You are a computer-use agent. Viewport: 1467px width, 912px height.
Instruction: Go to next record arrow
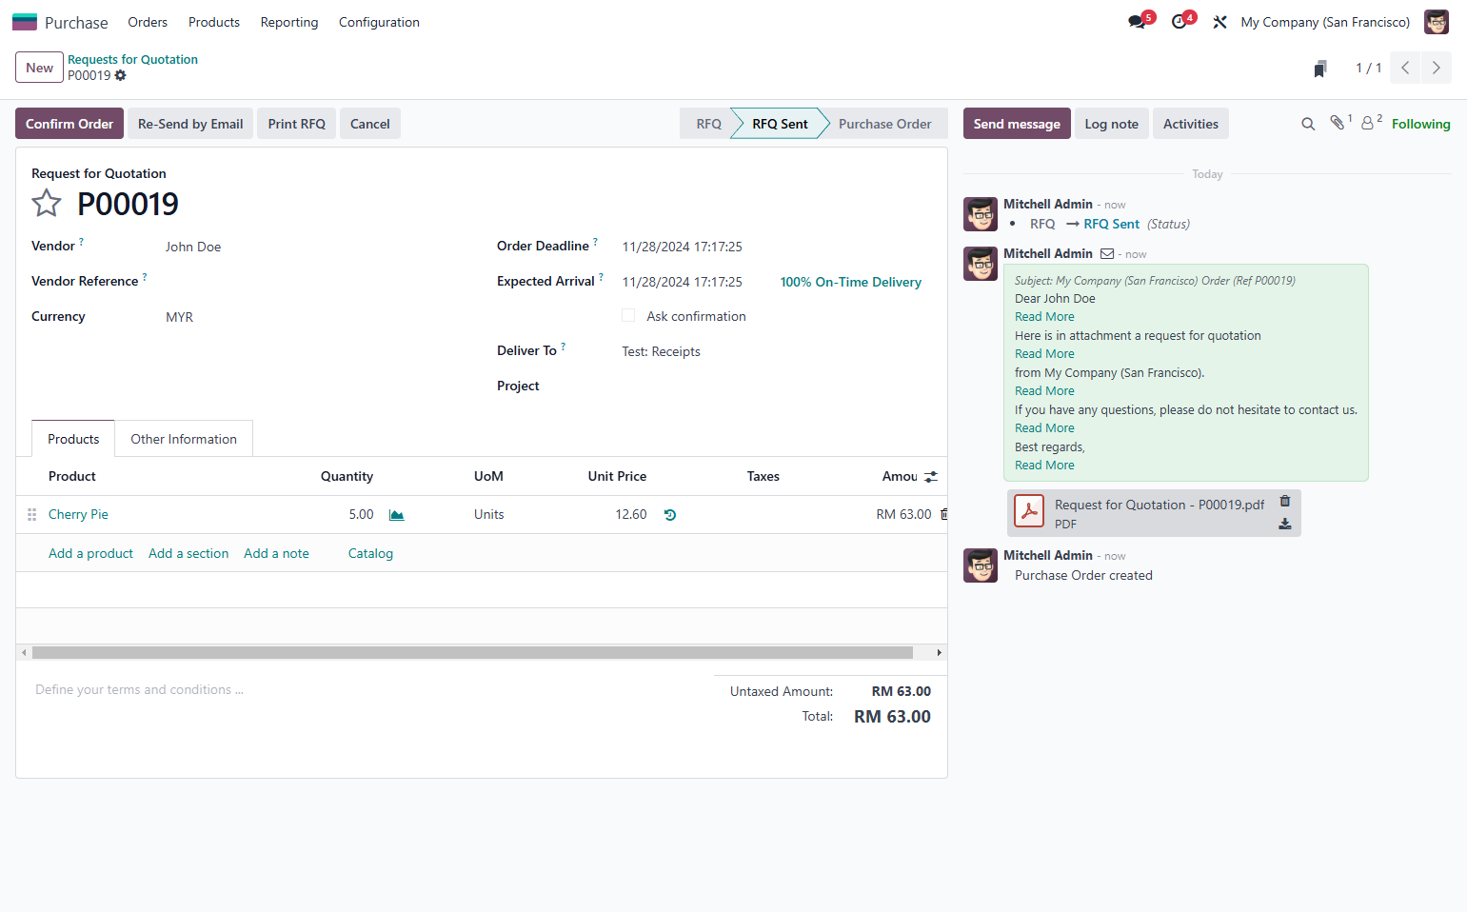pos(1437,68)
